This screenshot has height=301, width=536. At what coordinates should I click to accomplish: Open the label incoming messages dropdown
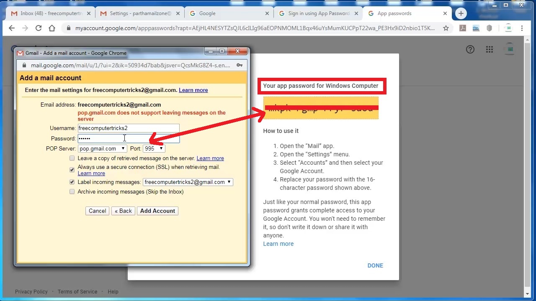pos(188,182)
